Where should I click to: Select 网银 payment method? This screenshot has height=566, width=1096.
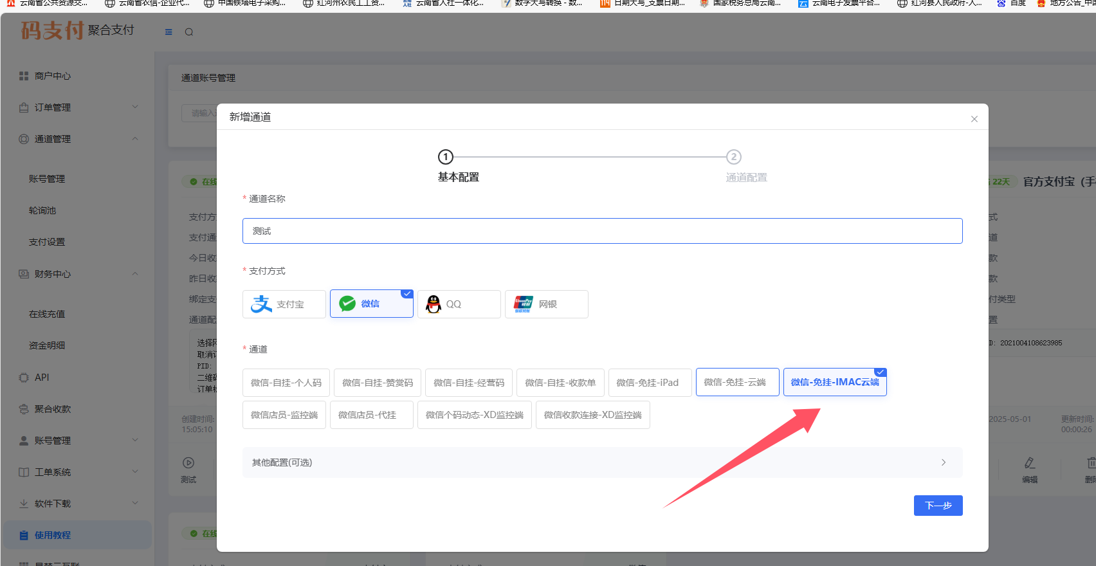coord(547,304)
